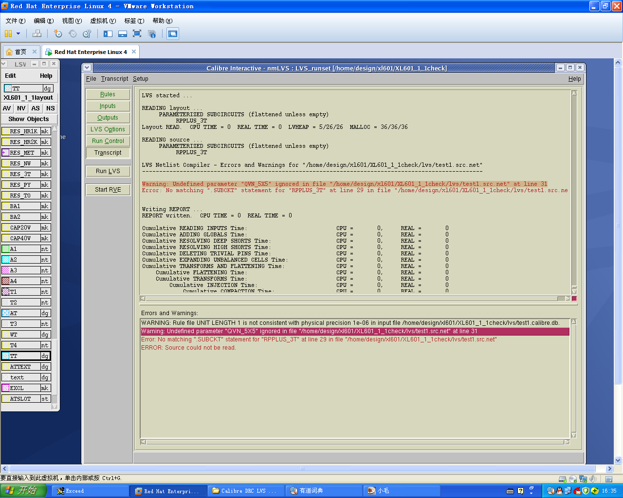Open the Setup menu

pyautogui.click(x=141, y=78)
